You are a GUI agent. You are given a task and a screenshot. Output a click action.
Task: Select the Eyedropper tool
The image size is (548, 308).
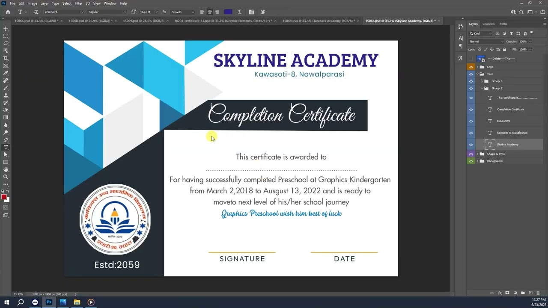pos(6,73)
